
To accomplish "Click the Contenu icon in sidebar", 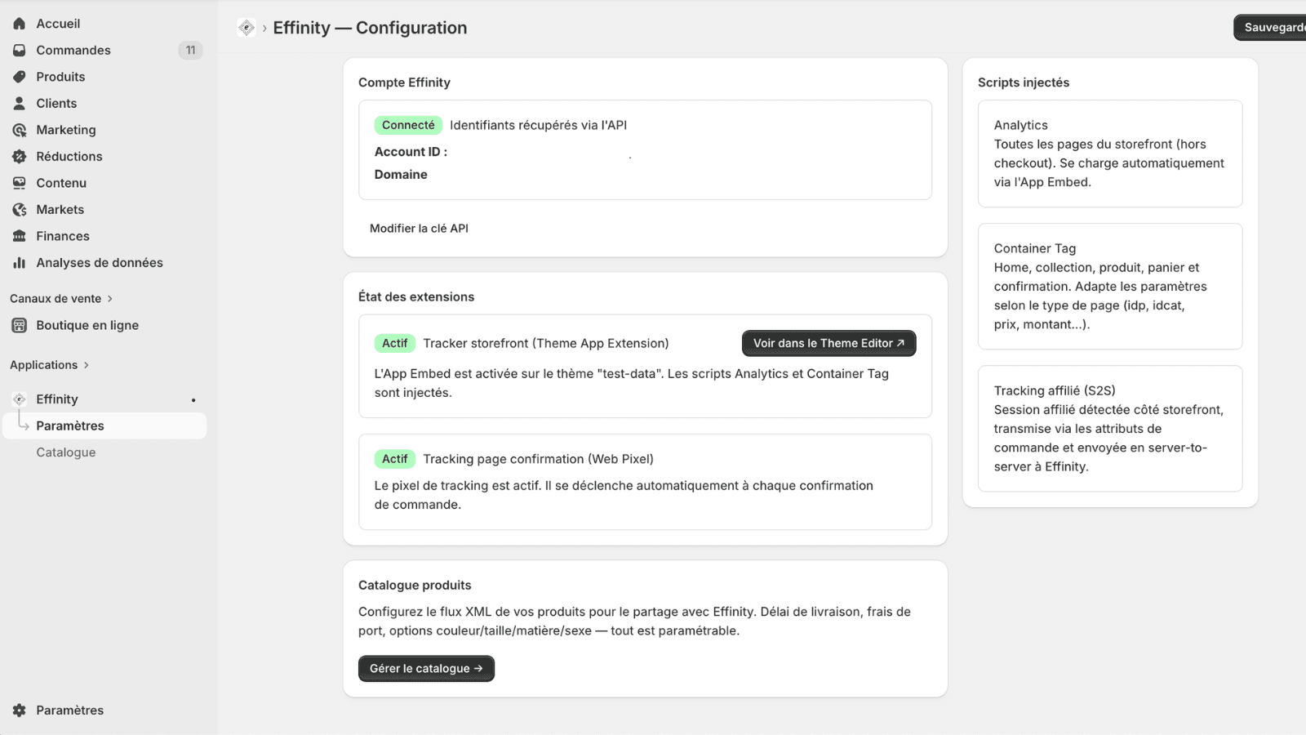I will click(x=20, y=183).
